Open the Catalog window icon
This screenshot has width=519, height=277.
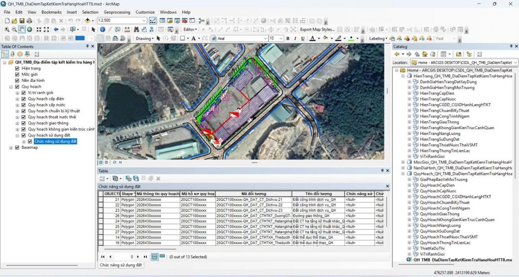click(170, 21)
